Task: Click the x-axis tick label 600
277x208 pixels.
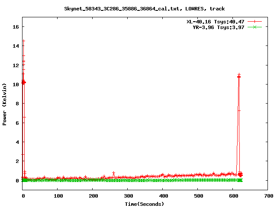Action: (233, 196)
